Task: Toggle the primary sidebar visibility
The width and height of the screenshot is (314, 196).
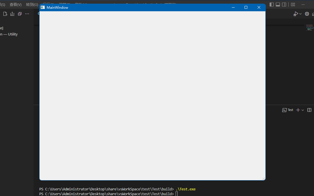Action: point(271,4)
